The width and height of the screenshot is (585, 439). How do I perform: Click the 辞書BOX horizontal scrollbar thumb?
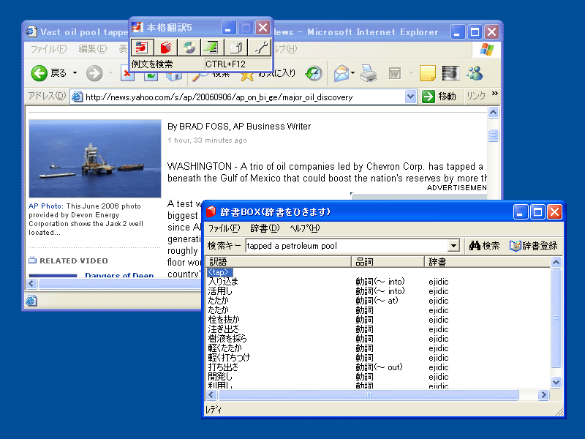coord(368,394)
